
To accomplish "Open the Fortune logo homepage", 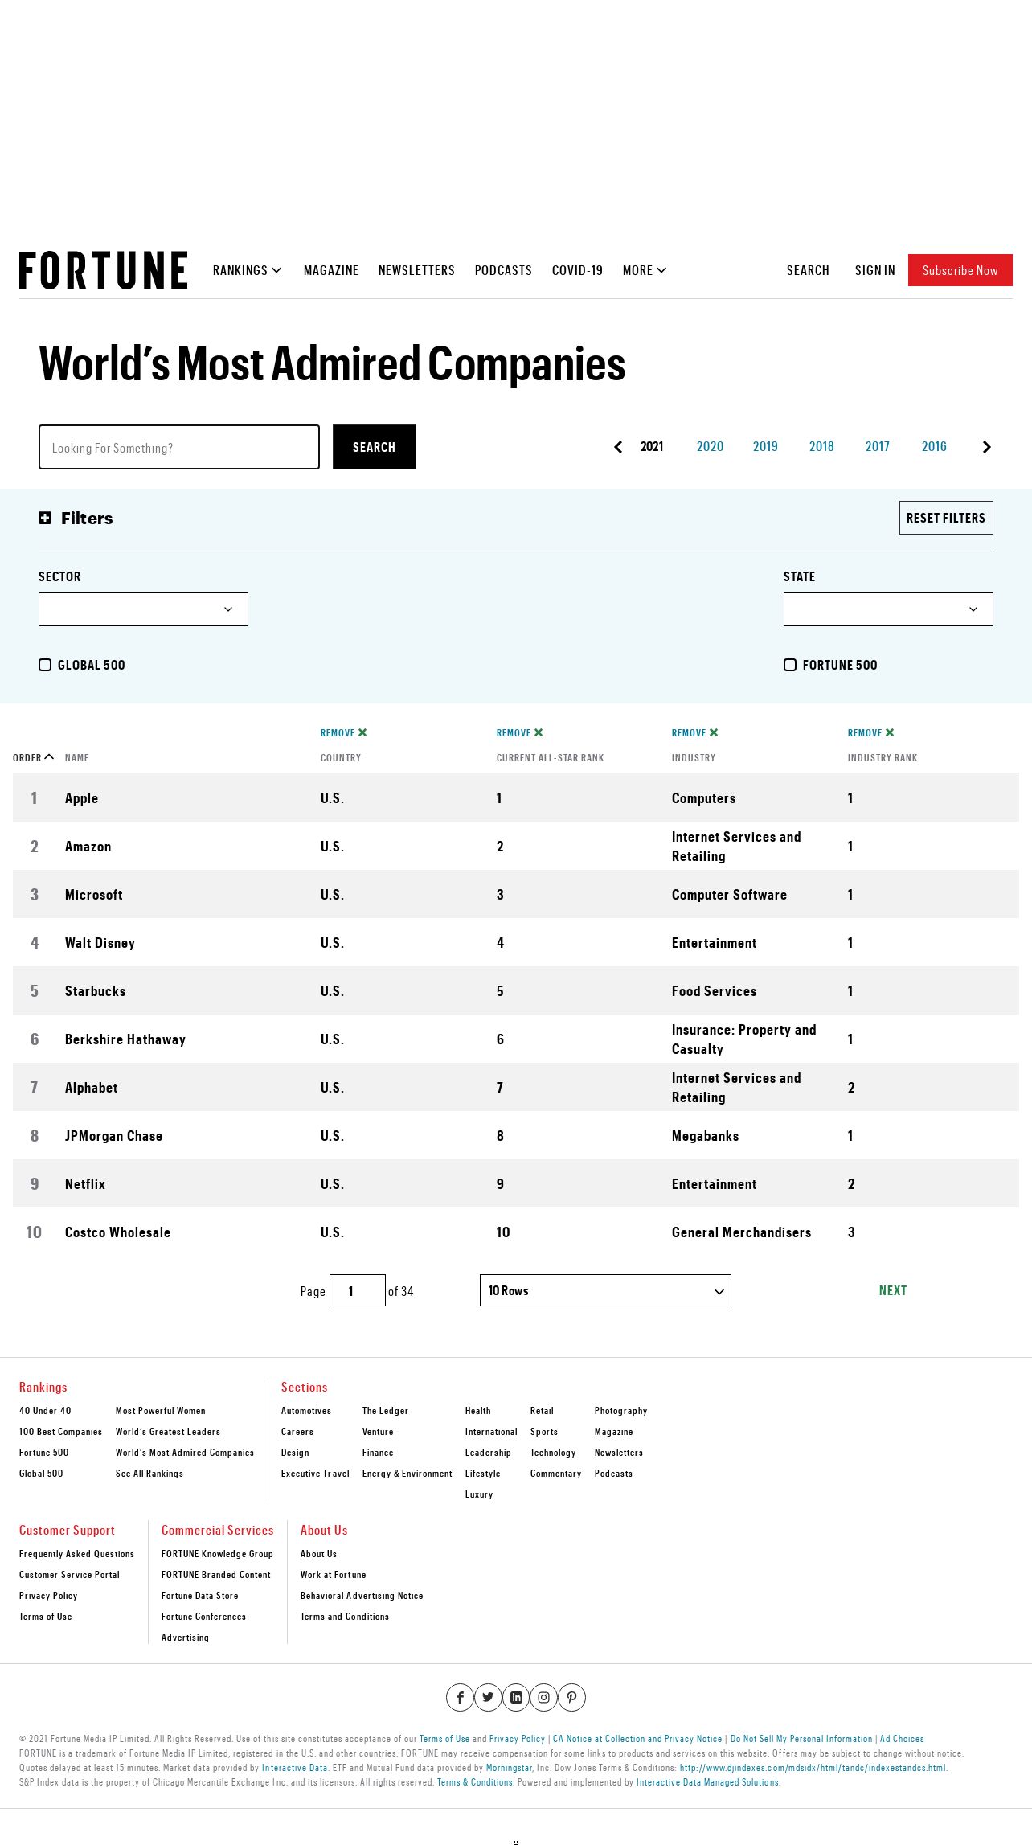I will [x=103, y=270].
